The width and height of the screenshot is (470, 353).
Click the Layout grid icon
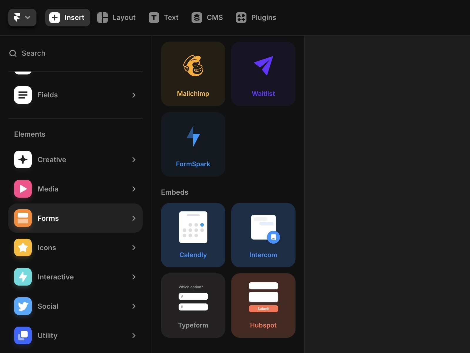(x=103, y=18)
